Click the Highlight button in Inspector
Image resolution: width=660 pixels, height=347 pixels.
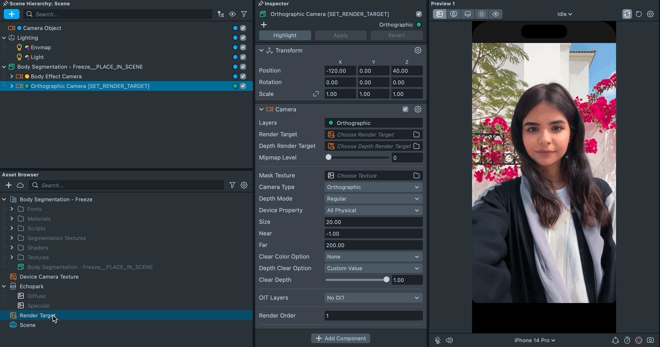pyautogui.click(x=285, y=35)
